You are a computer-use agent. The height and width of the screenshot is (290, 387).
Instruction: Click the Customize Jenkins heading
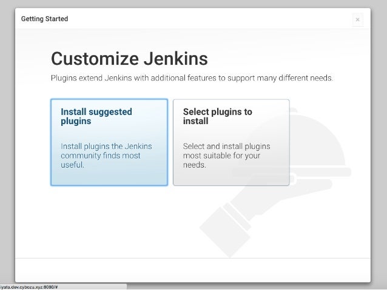pyautogui.click(x=129, y=59)
